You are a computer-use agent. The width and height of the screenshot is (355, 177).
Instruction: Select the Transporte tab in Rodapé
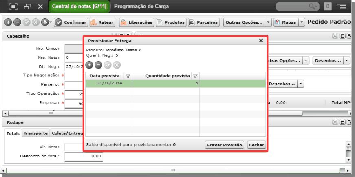[36, 133]
